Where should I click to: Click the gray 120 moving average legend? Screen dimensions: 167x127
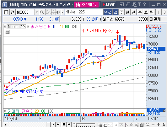click(x=74, y=27)
